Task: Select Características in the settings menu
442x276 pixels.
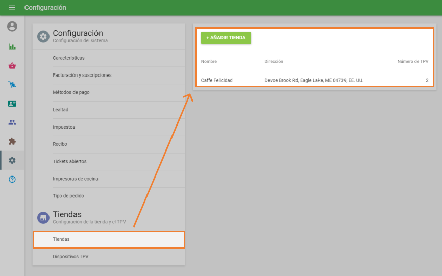Action: (68, 58)
